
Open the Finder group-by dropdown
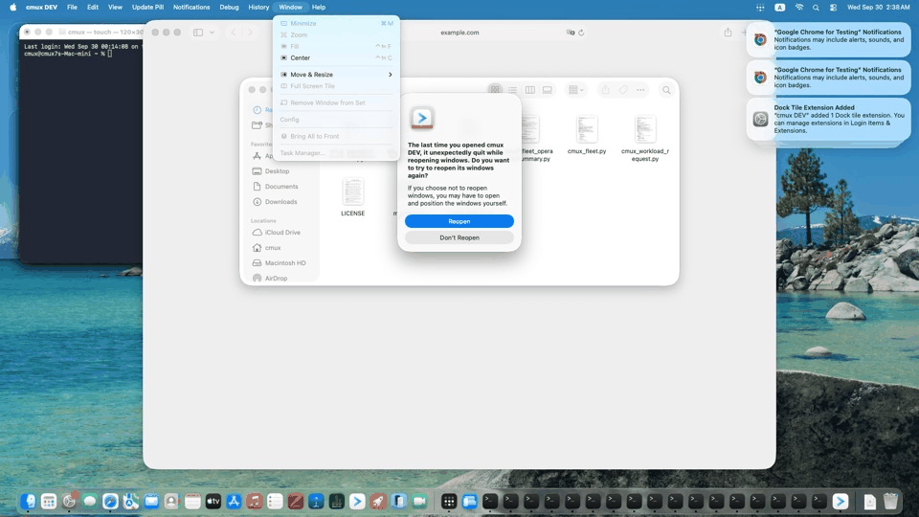click(575, 90)
